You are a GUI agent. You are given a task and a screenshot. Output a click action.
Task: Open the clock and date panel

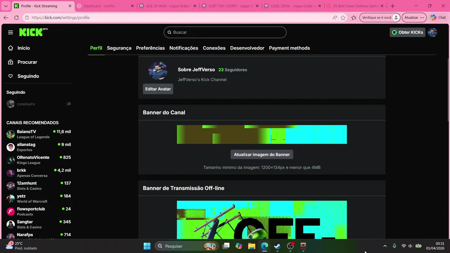[435, 246]
